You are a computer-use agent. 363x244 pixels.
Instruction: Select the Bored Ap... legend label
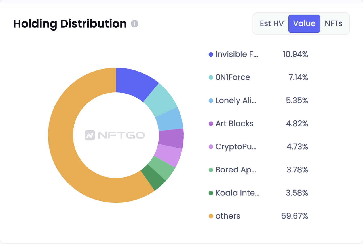236,170
